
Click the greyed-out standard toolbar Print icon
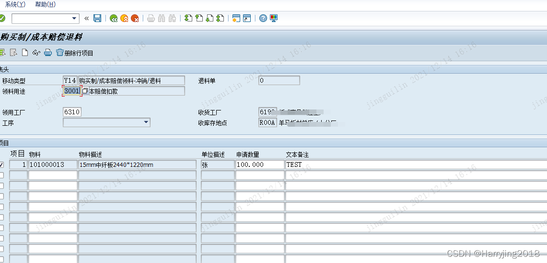point(151,19)
